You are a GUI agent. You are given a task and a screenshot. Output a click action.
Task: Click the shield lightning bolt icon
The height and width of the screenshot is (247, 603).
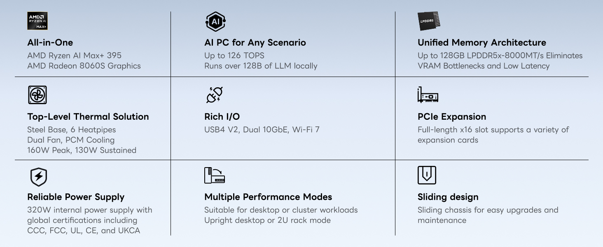[x=39, y=177]
